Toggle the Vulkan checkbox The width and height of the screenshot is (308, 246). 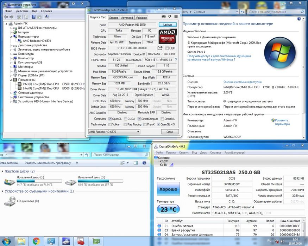pos(110,124)
